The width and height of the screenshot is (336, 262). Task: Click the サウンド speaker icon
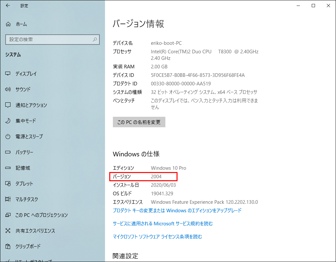pyautogui.click(x=8, y=89)
